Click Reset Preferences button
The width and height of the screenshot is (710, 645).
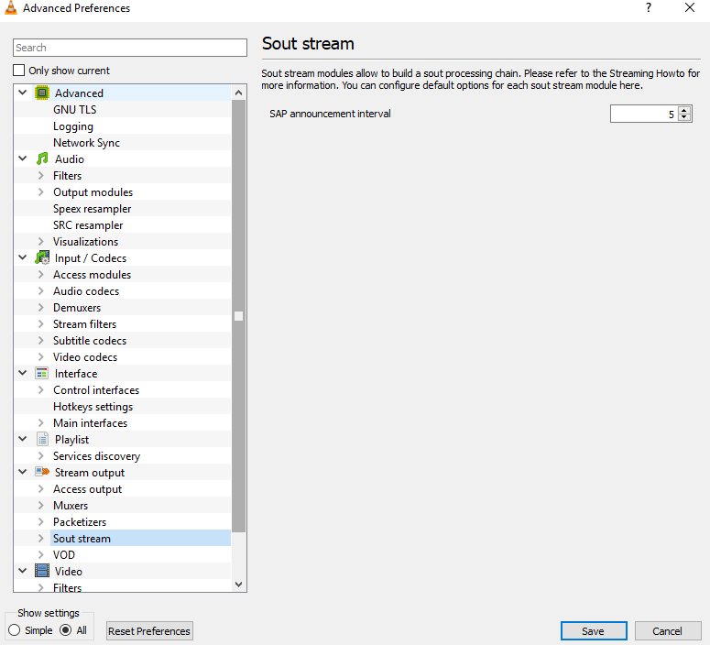click(149, 631)
